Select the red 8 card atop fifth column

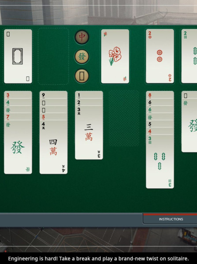point(160,95)
